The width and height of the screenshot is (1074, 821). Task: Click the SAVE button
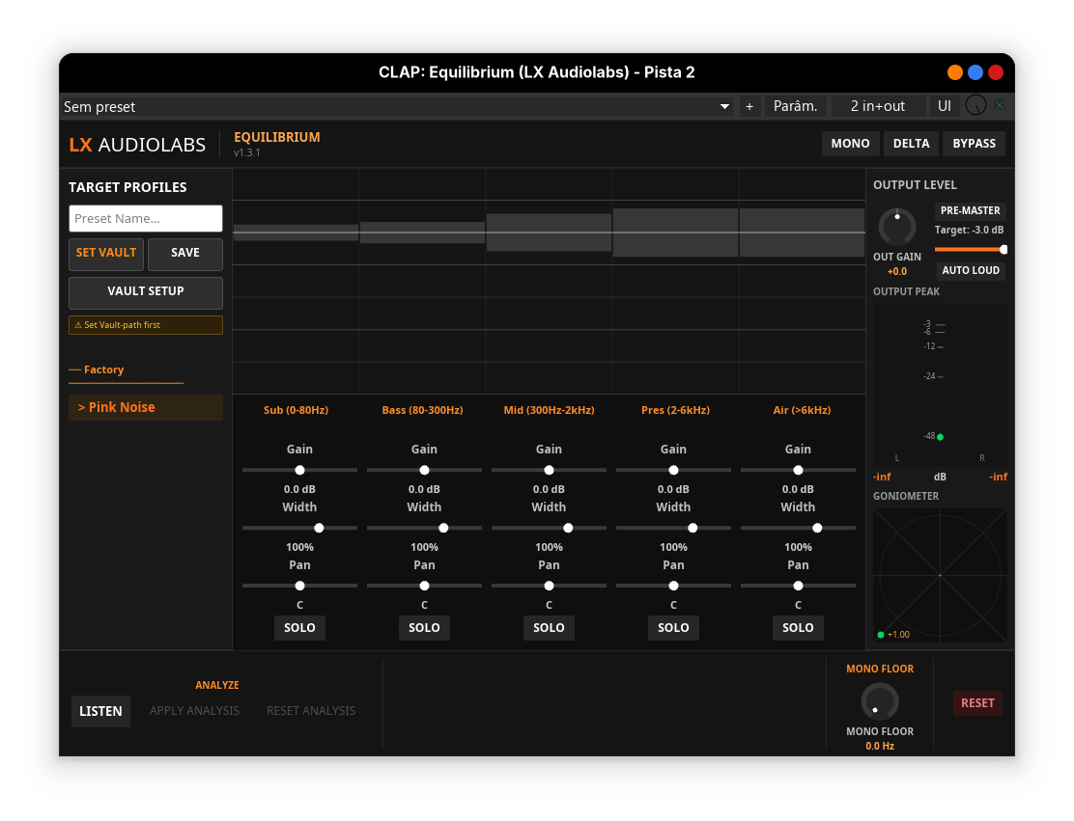click(184, 253)
